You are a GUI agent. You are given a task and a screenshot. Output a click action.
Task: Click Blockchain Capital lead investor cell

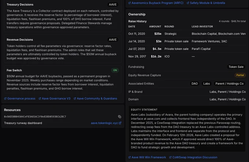pos(219,34)
